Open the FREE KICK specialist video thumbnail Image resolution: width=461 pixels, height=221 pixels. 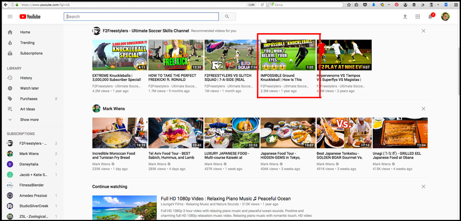tap(176, 55)
